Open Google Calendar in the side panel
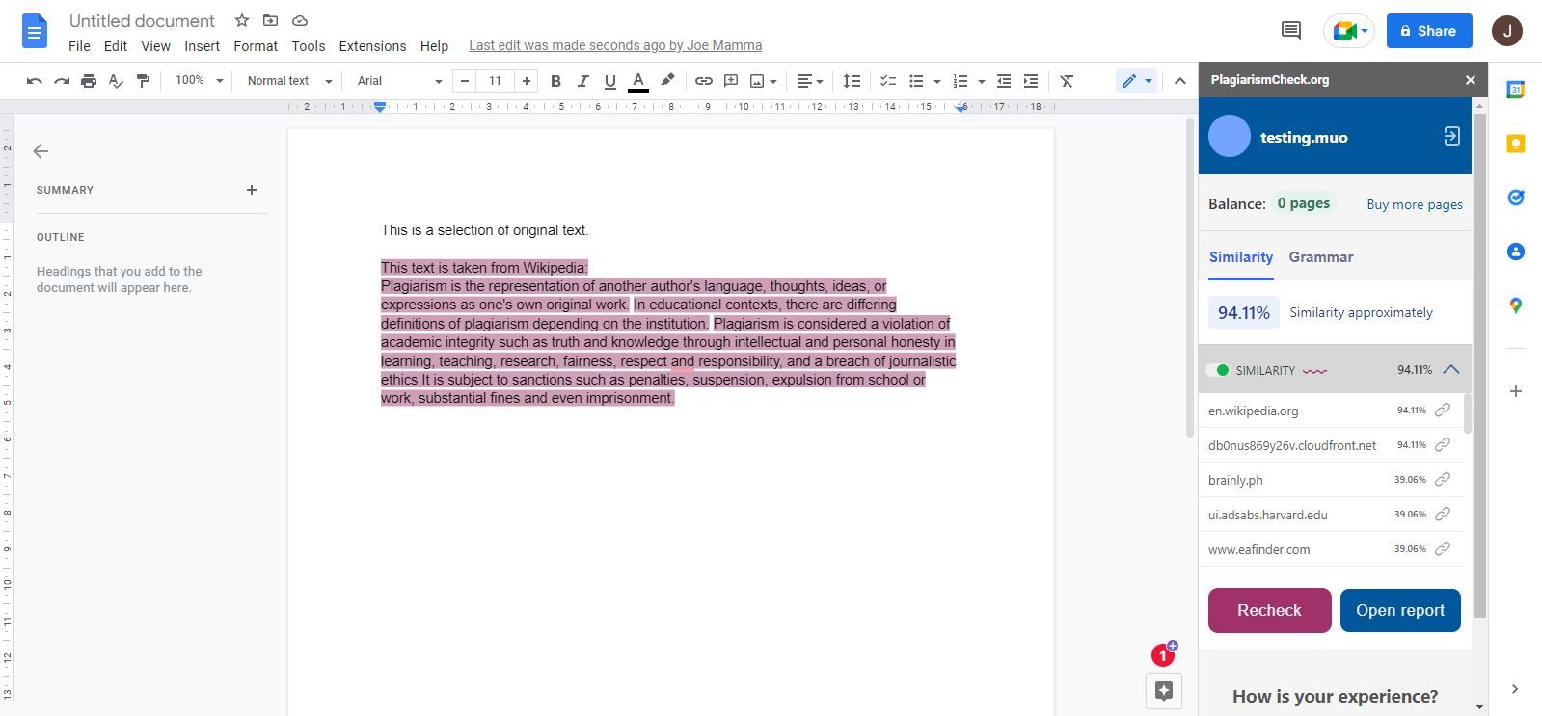The height and width of the screenshot is (716, 1542). 1515,90
